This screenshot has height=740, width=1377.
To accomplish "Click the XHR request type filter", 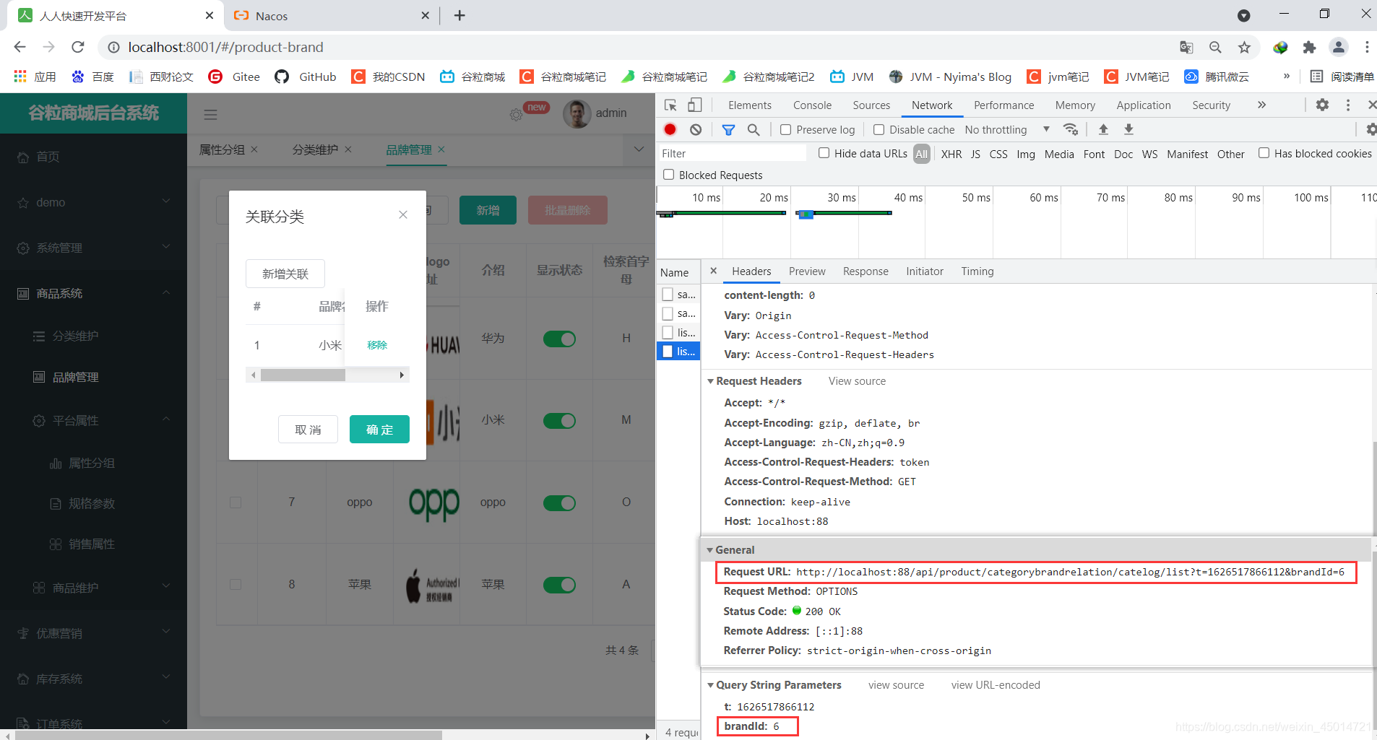I will point(951,154).
